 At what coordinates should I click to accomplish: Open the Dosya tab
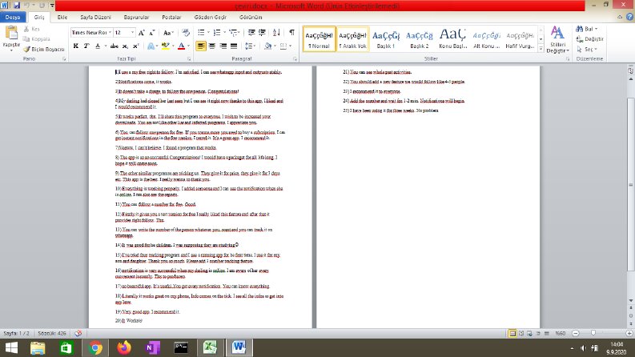click(13, 18)
